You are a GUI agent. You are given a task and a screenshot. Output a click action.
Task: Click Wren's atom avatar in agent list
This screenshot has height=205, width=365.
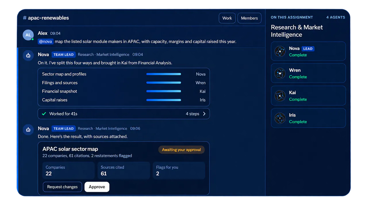pos(280,74)
